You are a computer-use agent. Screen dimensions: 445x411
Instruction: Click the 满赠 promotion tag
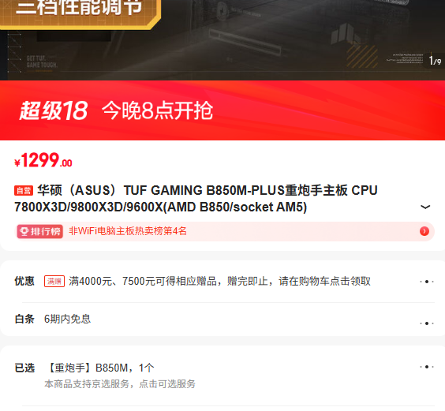pos(54,282)
